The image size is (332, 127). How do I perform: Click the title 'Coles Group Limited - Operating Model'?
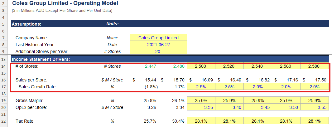[x=65, y=3]
